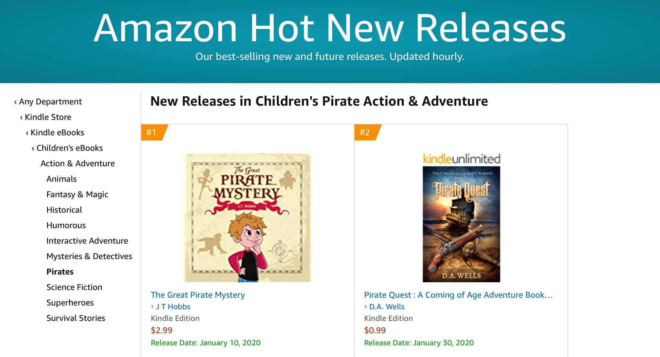The height and width of the screenshot is (357, 660).
Task: Open the Animals subcategory
Action: (61, 179)
